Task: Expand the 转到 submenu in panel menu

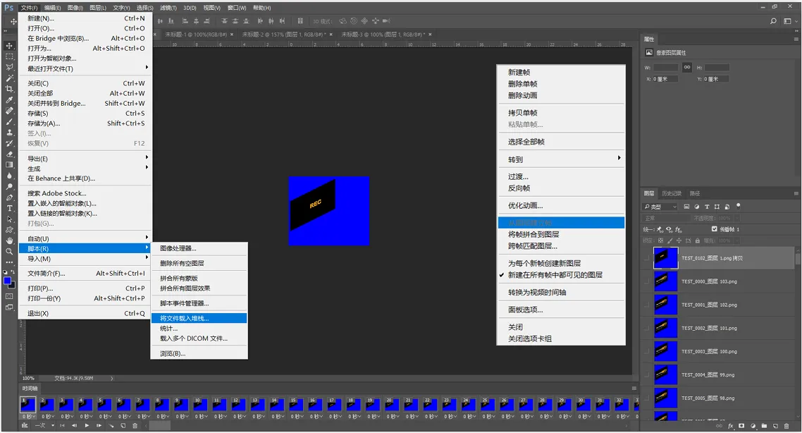Action: click(x=561, y=159)
